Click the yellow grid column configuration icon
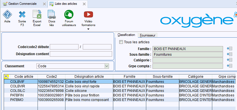This screenshot has height=110, width=237. pyautogui.click(x=7, y=76)
